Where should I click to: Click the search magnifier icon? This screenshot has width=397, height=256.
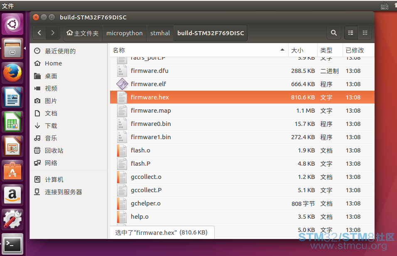pos(334,33)
